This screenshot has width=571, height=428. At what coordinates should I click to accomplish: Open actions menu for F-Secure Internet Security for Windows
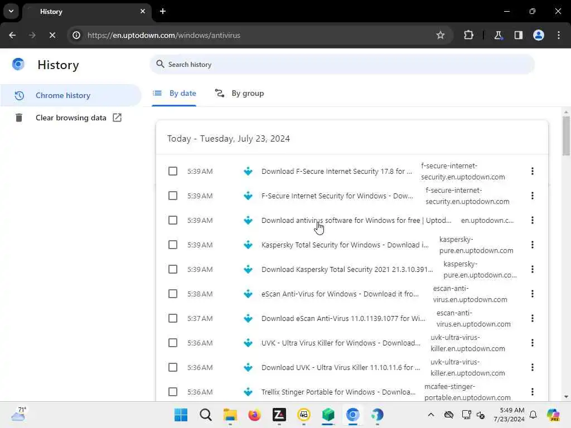(x=533, y=196)
